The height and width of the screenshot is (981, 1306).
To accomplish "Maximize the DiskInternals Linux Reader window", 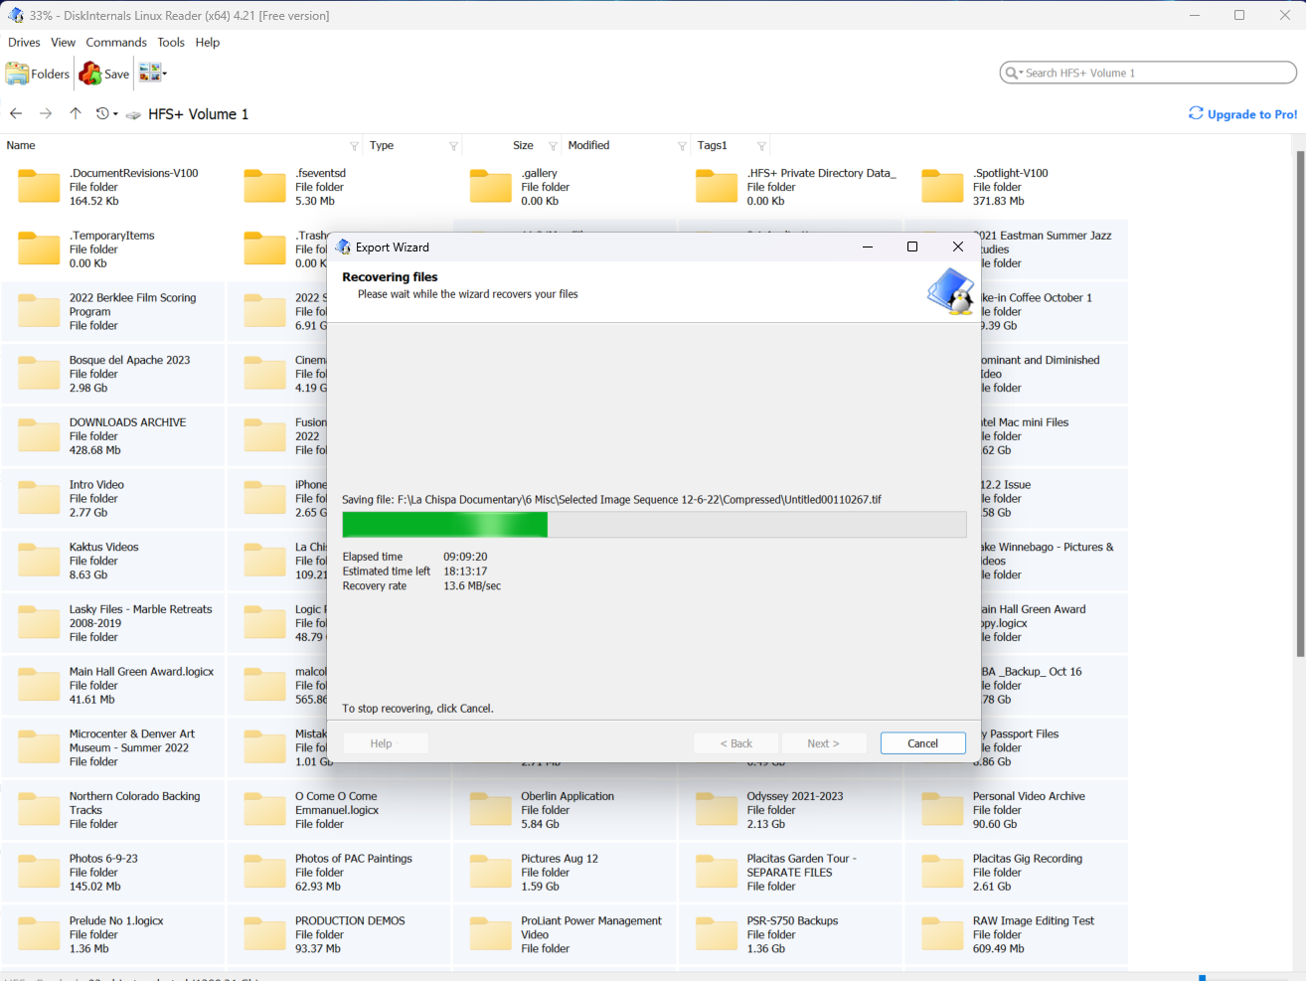I will click(1239, 15).
